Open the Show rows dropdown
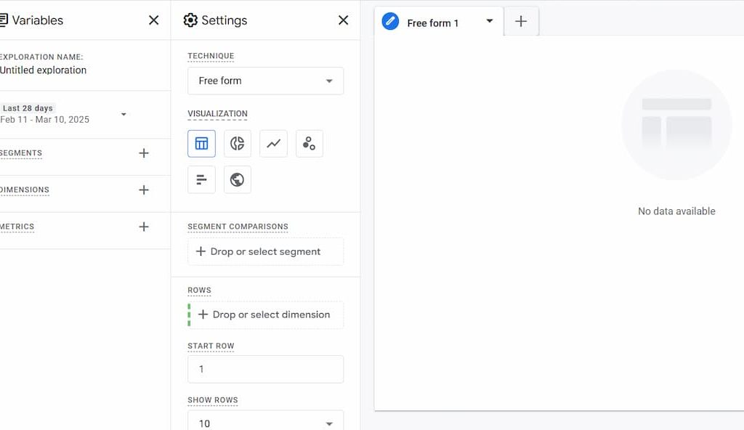Image resolution: width=744 pixels, height=430 pixels. click(x=265, y=421)
